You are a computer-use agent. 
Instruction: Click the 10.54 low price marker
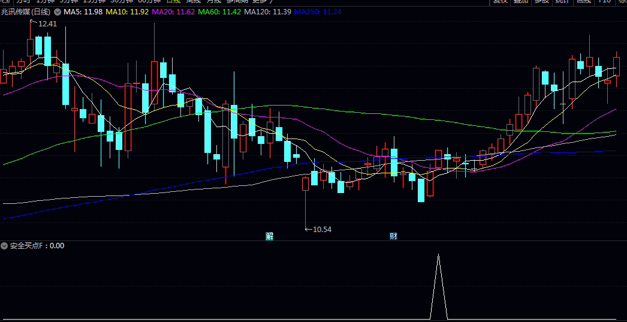point(322,229)
